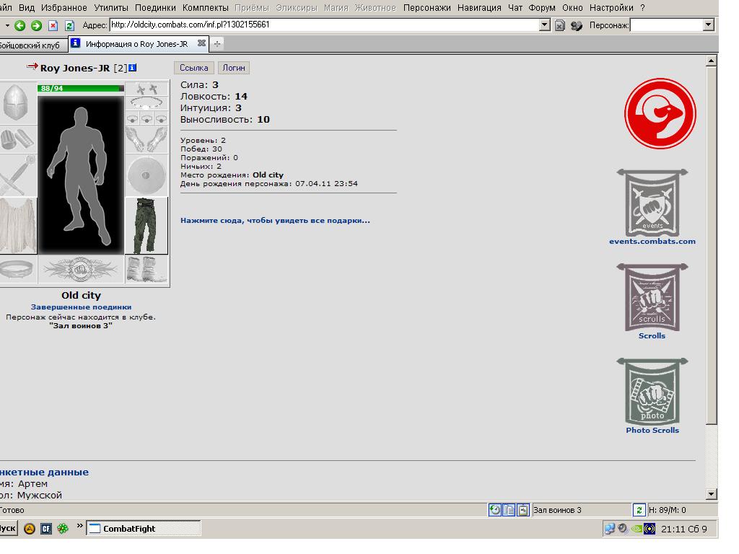Screen dimensions: 739x554
Task: Click the page icon right of address bar
Action: point(559,25)
